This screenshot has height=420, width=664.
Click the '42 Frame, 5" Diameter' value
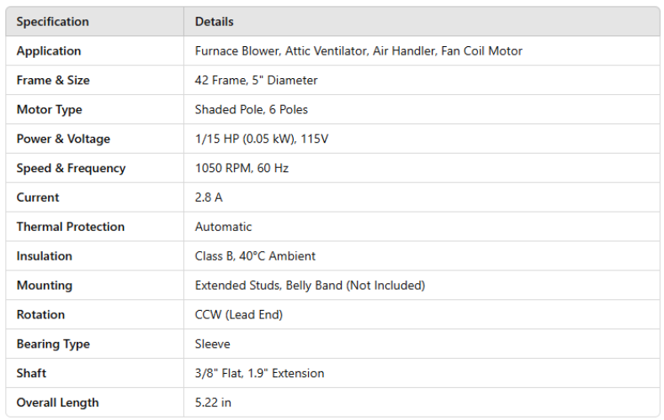pos(256,81)
